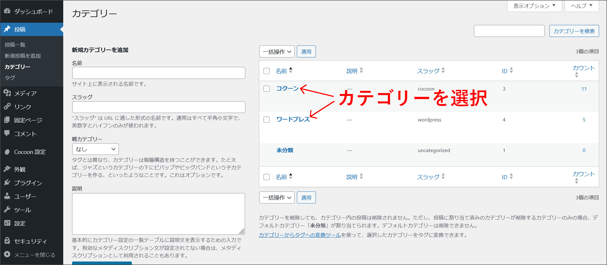
Task: Open カテゴリーからタグへの変換ツール link
Action: coord(300,235)
